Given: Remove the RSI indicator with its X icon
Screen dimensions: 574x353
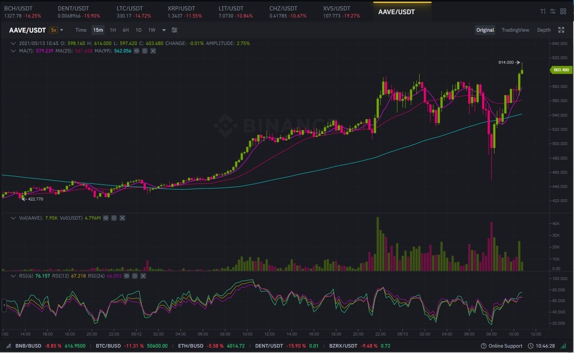Looking at the screenshot, I should coord(143,276).
